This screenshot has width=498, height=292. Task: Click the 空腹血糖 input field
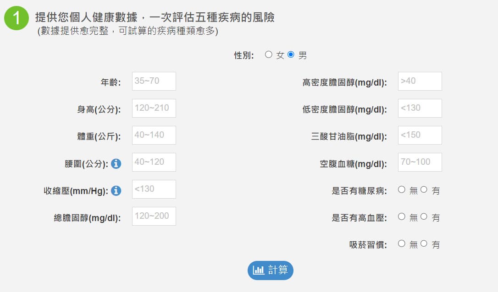pos(420,162)
